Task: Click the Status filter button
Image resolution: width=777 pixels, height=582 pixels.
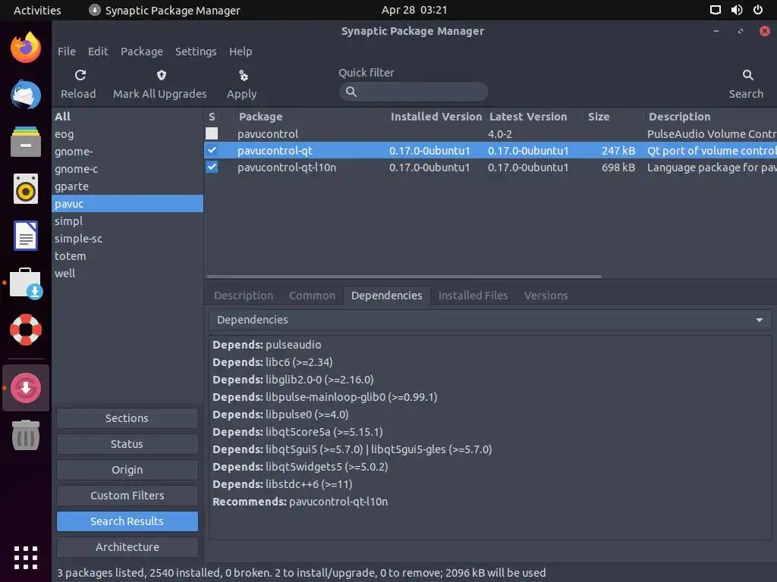Action: pos(127,444)
